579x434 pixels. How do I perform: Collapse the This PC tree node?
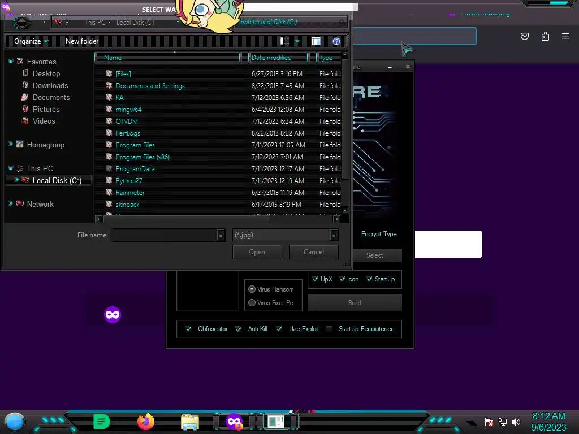pos(10,168)
